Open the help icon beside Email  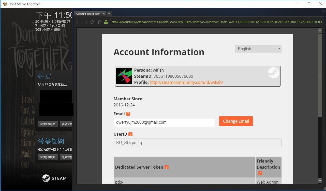click(x=128, y=114)
